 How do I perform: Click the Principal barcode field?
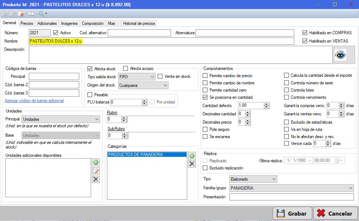[x=54, y=76]
